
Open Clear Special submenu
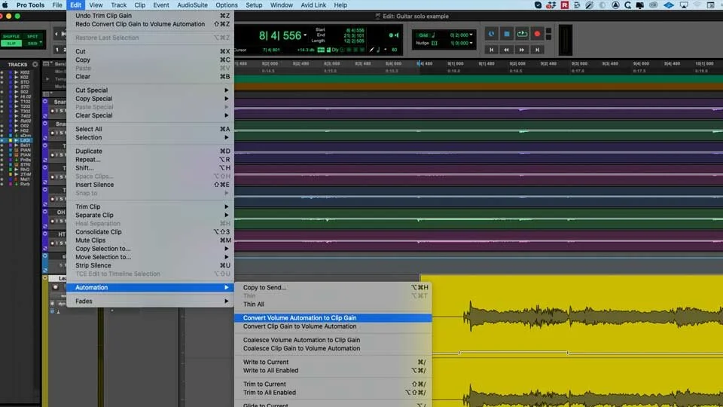[x=151, y=115]
